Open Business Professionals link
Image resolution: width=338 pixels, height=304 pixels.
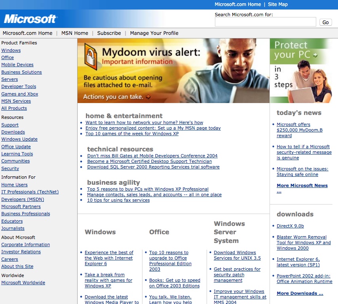point(26,214)
